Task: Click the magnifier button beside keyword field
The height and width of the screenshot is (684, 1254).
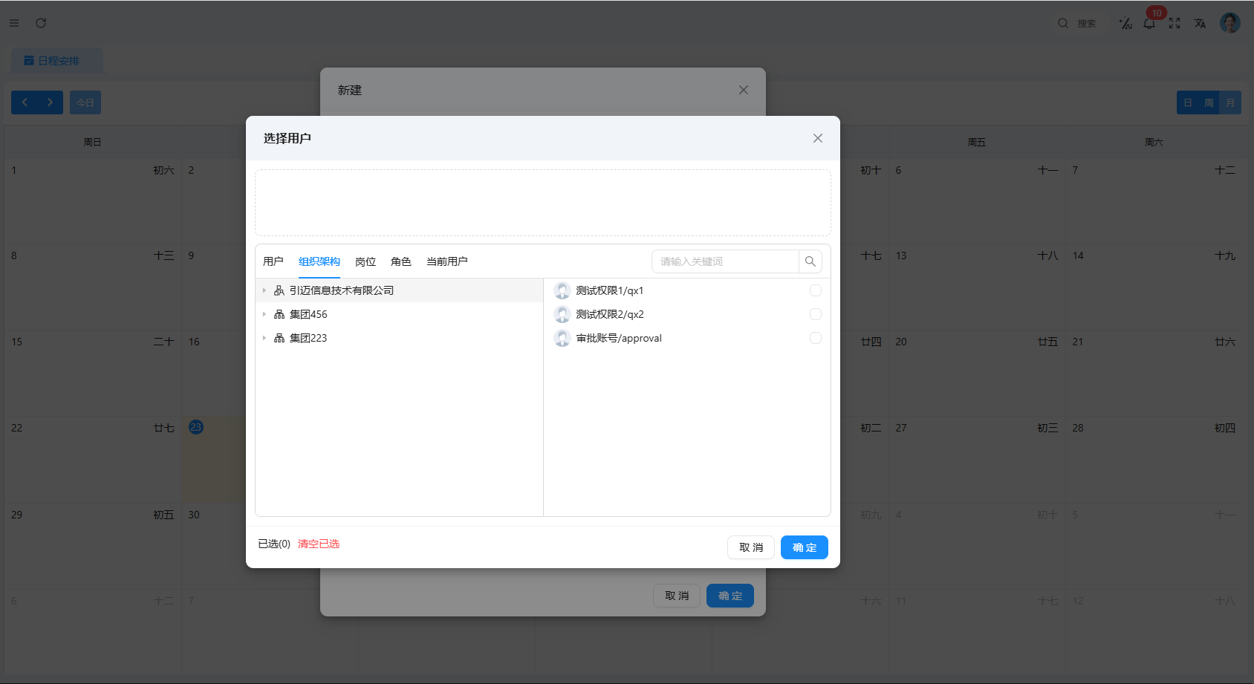Action: [810, 261]
